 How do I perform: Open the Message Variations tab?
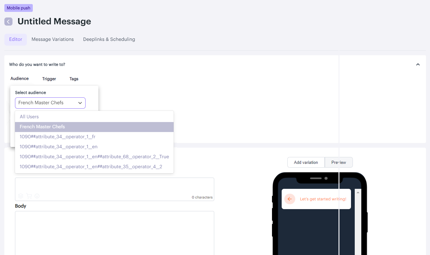click(x=53, y=39)
